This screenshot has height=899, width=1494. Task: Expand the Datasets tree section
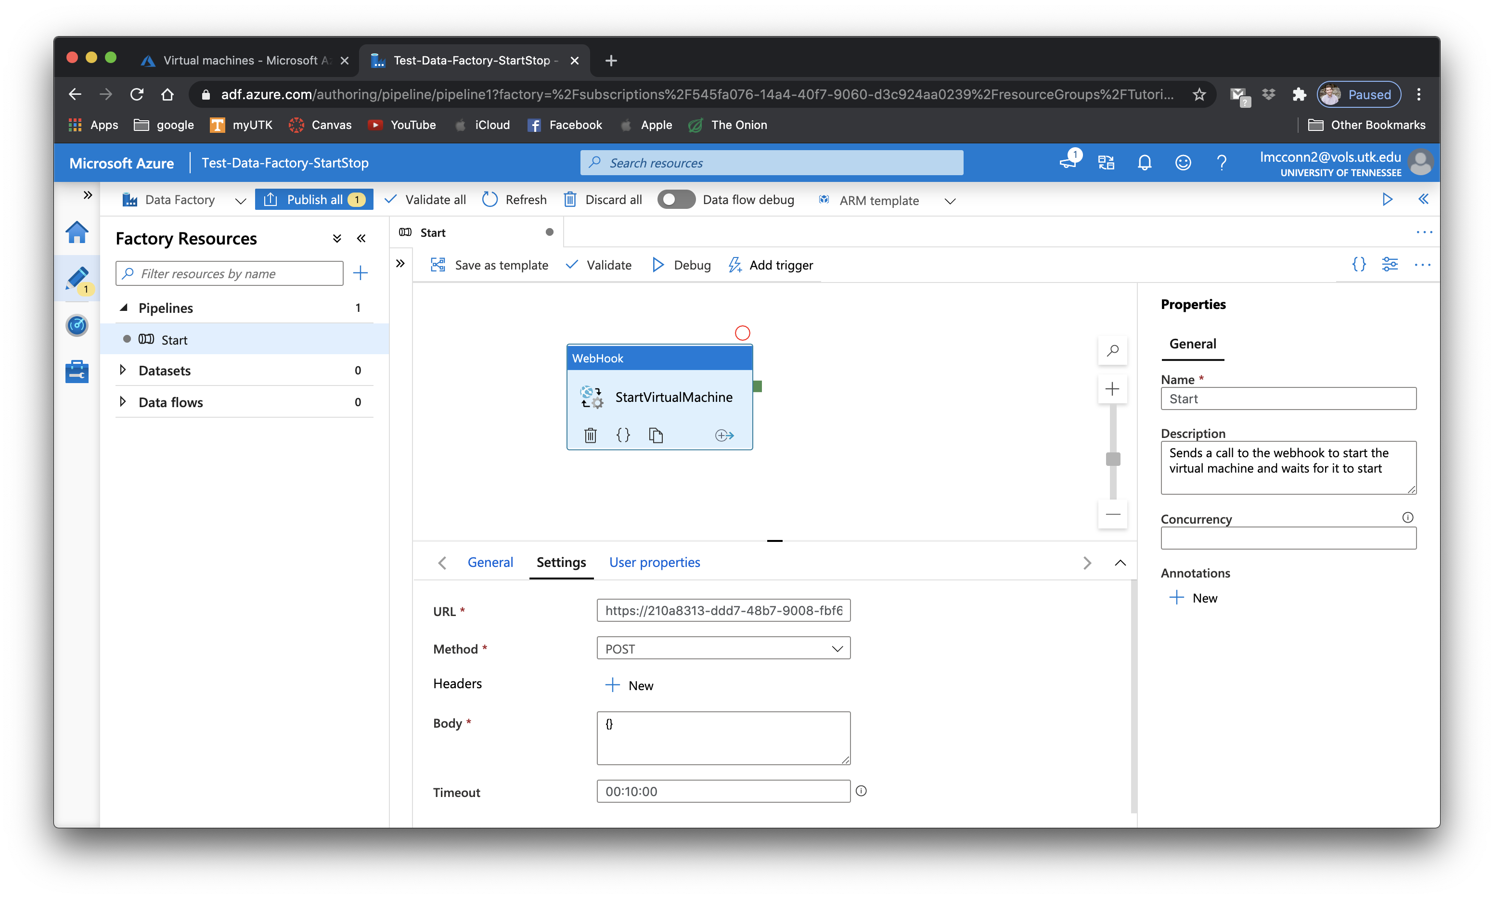click(x=123, y=370)
